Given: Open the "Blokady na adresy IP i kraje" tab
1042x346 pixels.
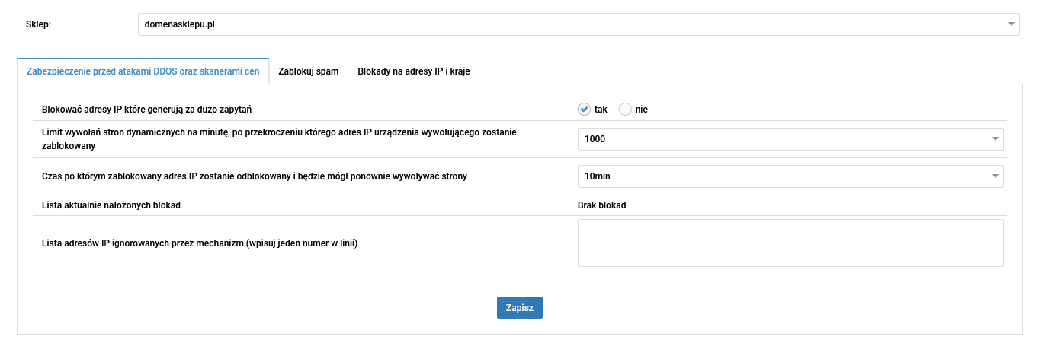Looking at the screenshot, I should tap(414, 71).
